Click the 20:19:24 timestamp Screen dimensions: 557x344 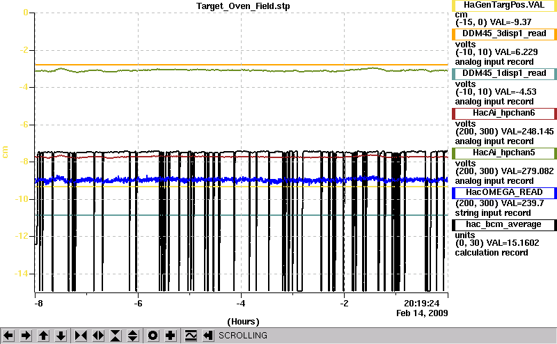pos(422,304)
